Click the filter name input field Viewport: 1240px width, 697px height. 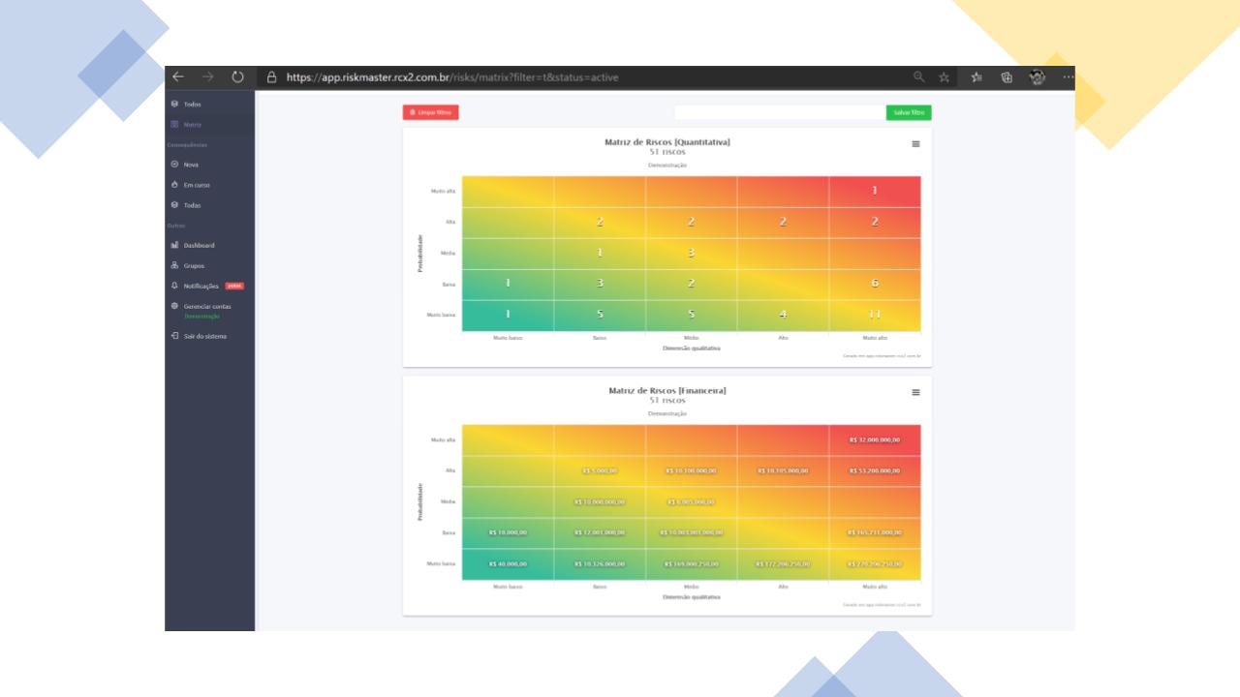[780, 112]
